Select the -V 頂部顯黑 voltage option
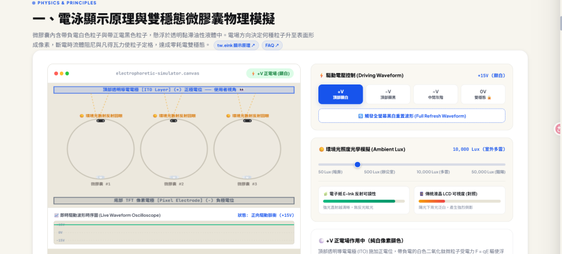Screen dimensions: 562x254 click(x=388, y=94)
